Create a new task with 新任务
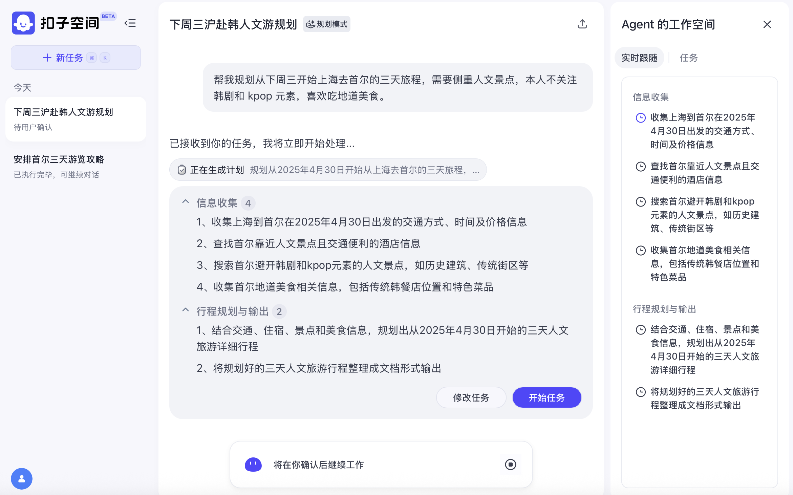This screenshot has height=495, width=793. pyautogui.click(x=76, y=58)
